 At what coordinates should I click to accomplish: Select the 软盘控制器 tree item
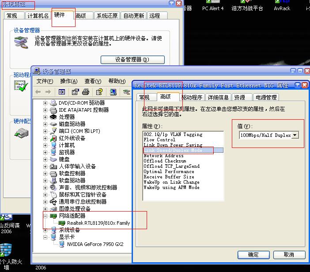(72, 174)
